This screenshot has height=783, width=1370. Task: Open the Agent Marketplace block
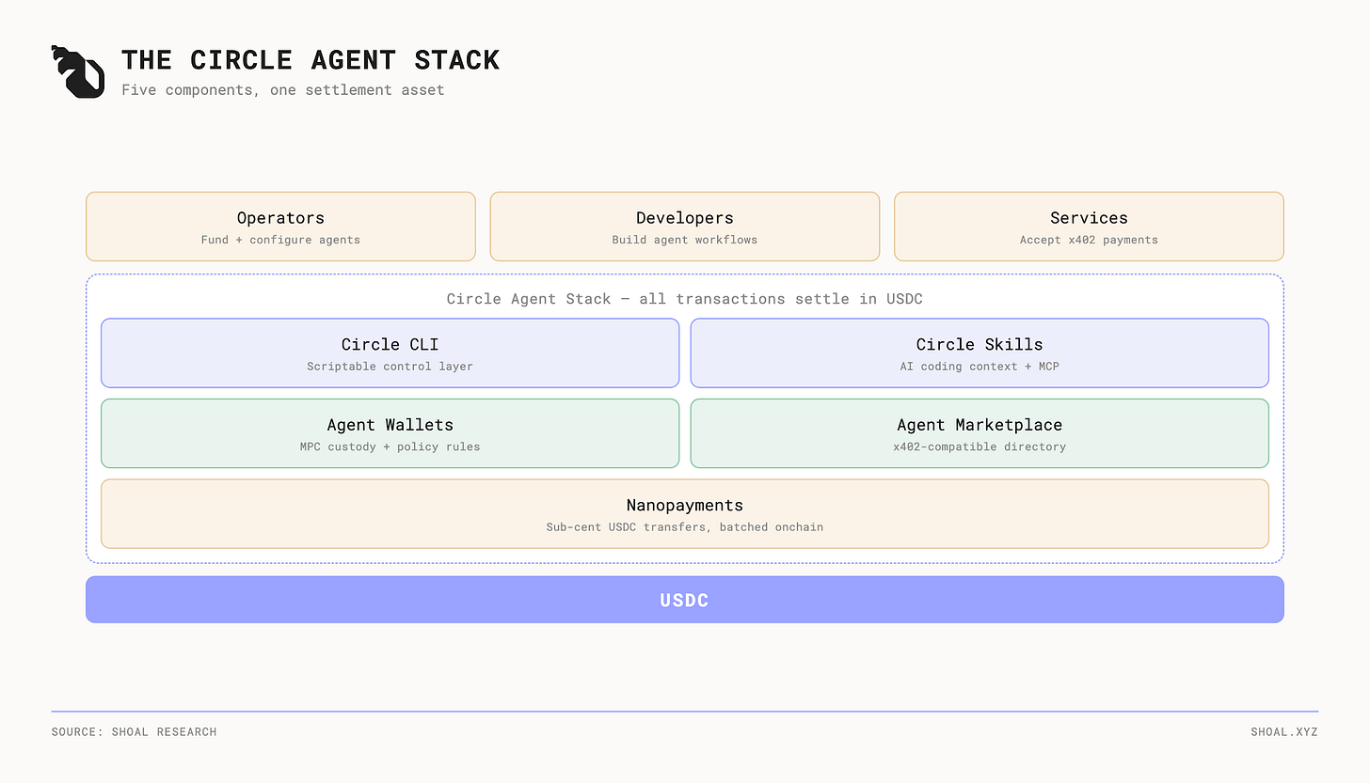980,433
